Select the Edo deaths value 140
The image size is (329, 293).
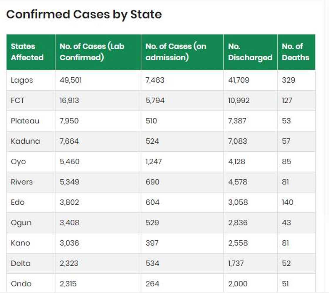pyautogui.click(x=288, y=202)
